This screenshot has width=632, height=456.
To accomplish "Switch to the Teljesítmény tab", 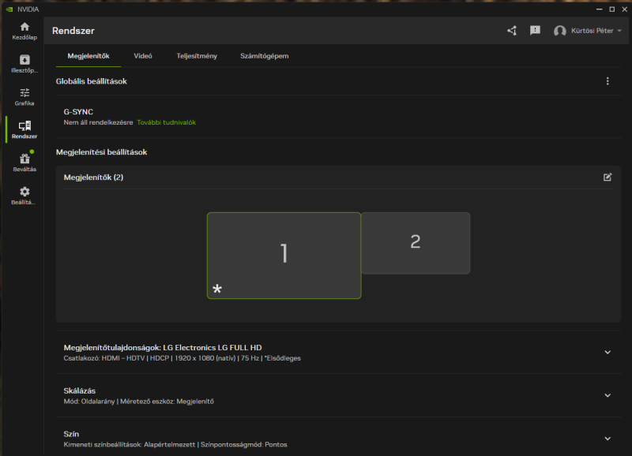I will [197, 56].
